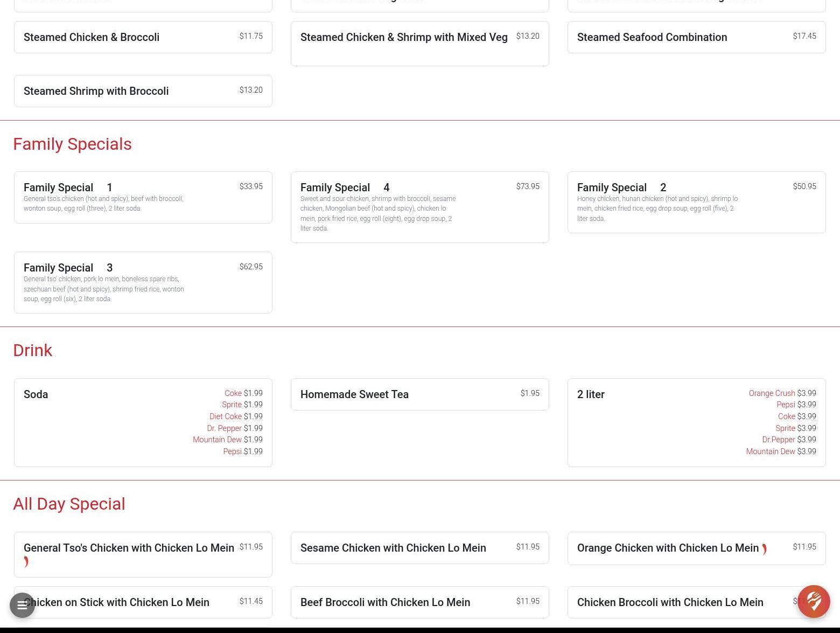
Task: Click the Family Specials section heading
Action: click(72, 144)
